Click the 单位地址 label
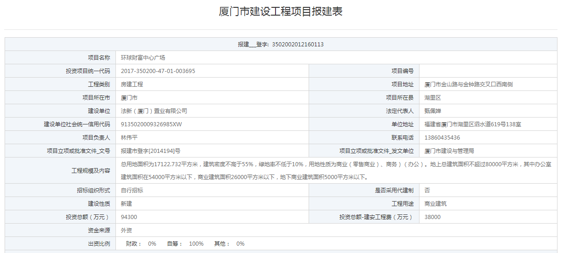Image resolution: width=563 pixels, height=253 pixels. coord(402,124)
